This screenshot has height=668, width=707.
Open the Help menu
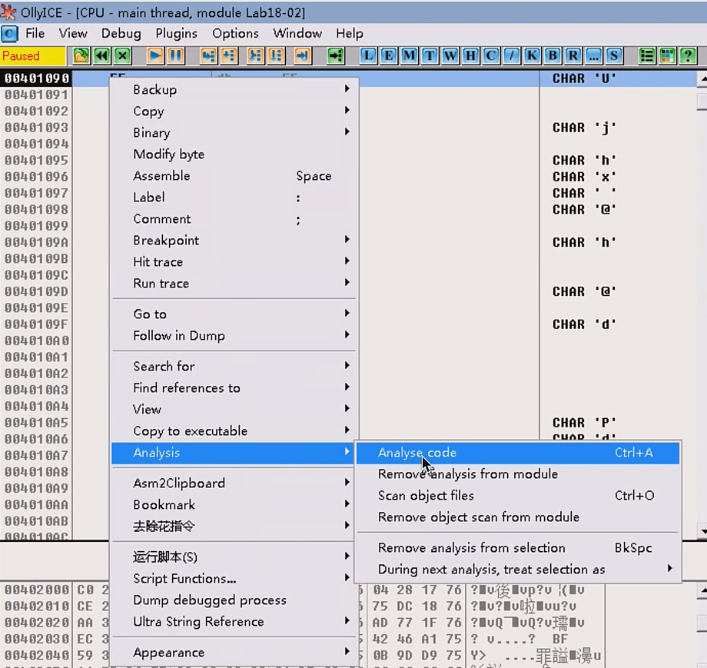click(350, 33)
